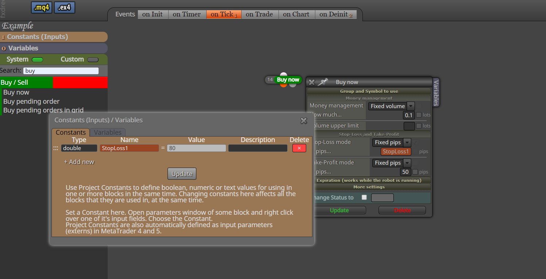546x279 pixels.
Task: Switch to the on Trade event tab
Action: tap(259, 14)
